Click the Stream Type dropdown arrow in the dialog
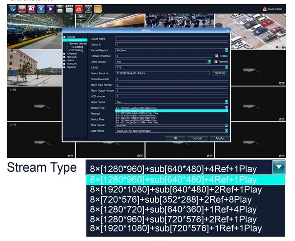The height and width of the screenshot is (241, 295). (x=227, y=107)
